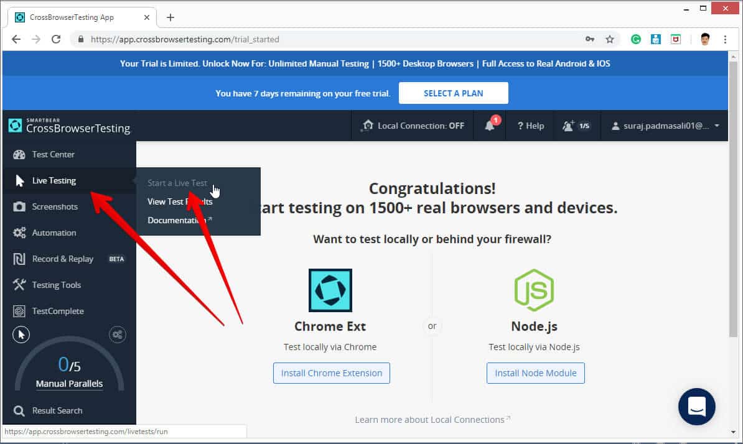
Task: Click the blue extension icon in the browser toolbar
Action: (x=656, y=39)
